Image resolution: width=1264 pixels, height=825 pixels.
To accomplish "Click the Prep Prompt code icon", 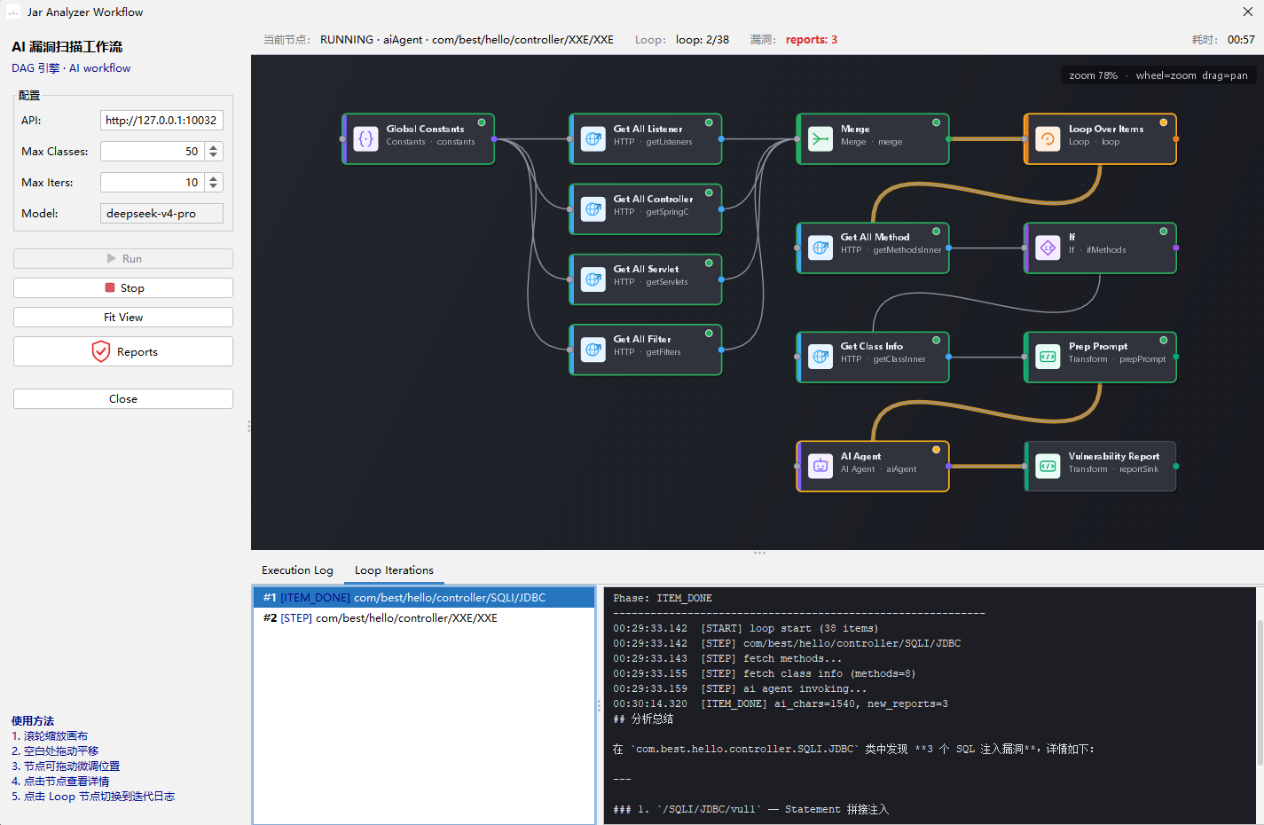I will (1048, 357).
